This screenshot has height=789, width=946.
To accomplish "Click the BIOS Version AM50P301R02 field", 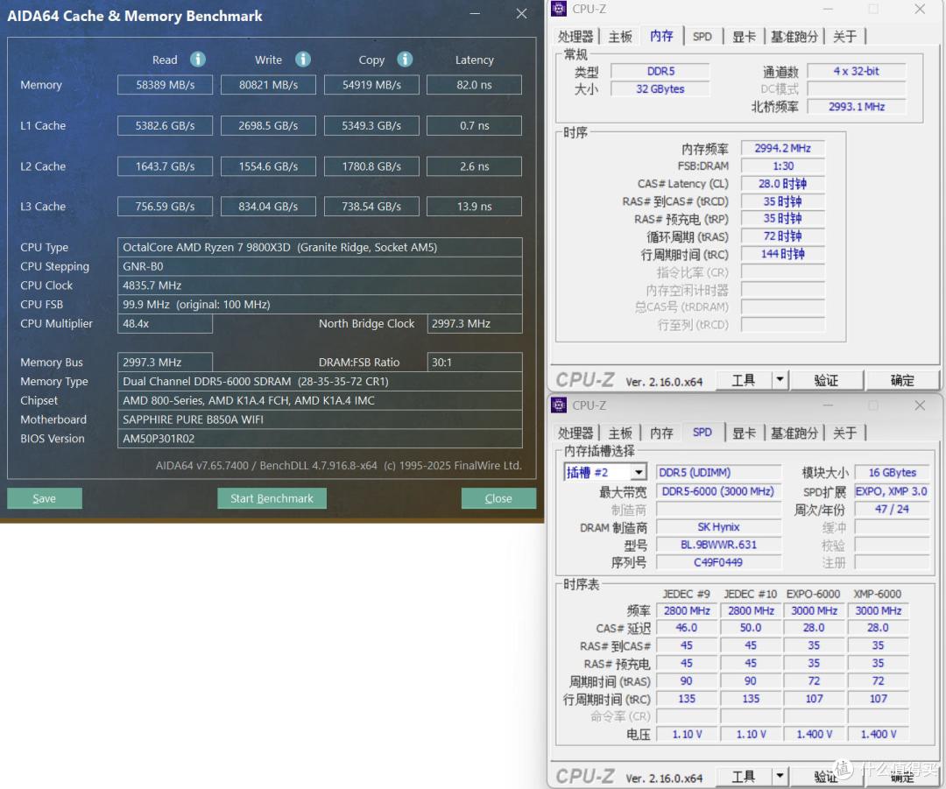I will pyautogui.click(x=320, y=439).
